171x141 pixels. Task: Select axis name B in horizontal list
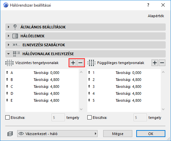[x=12, y=80]
